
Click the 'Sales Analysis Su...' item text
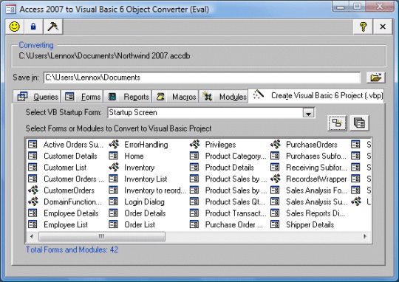point(316,202)
